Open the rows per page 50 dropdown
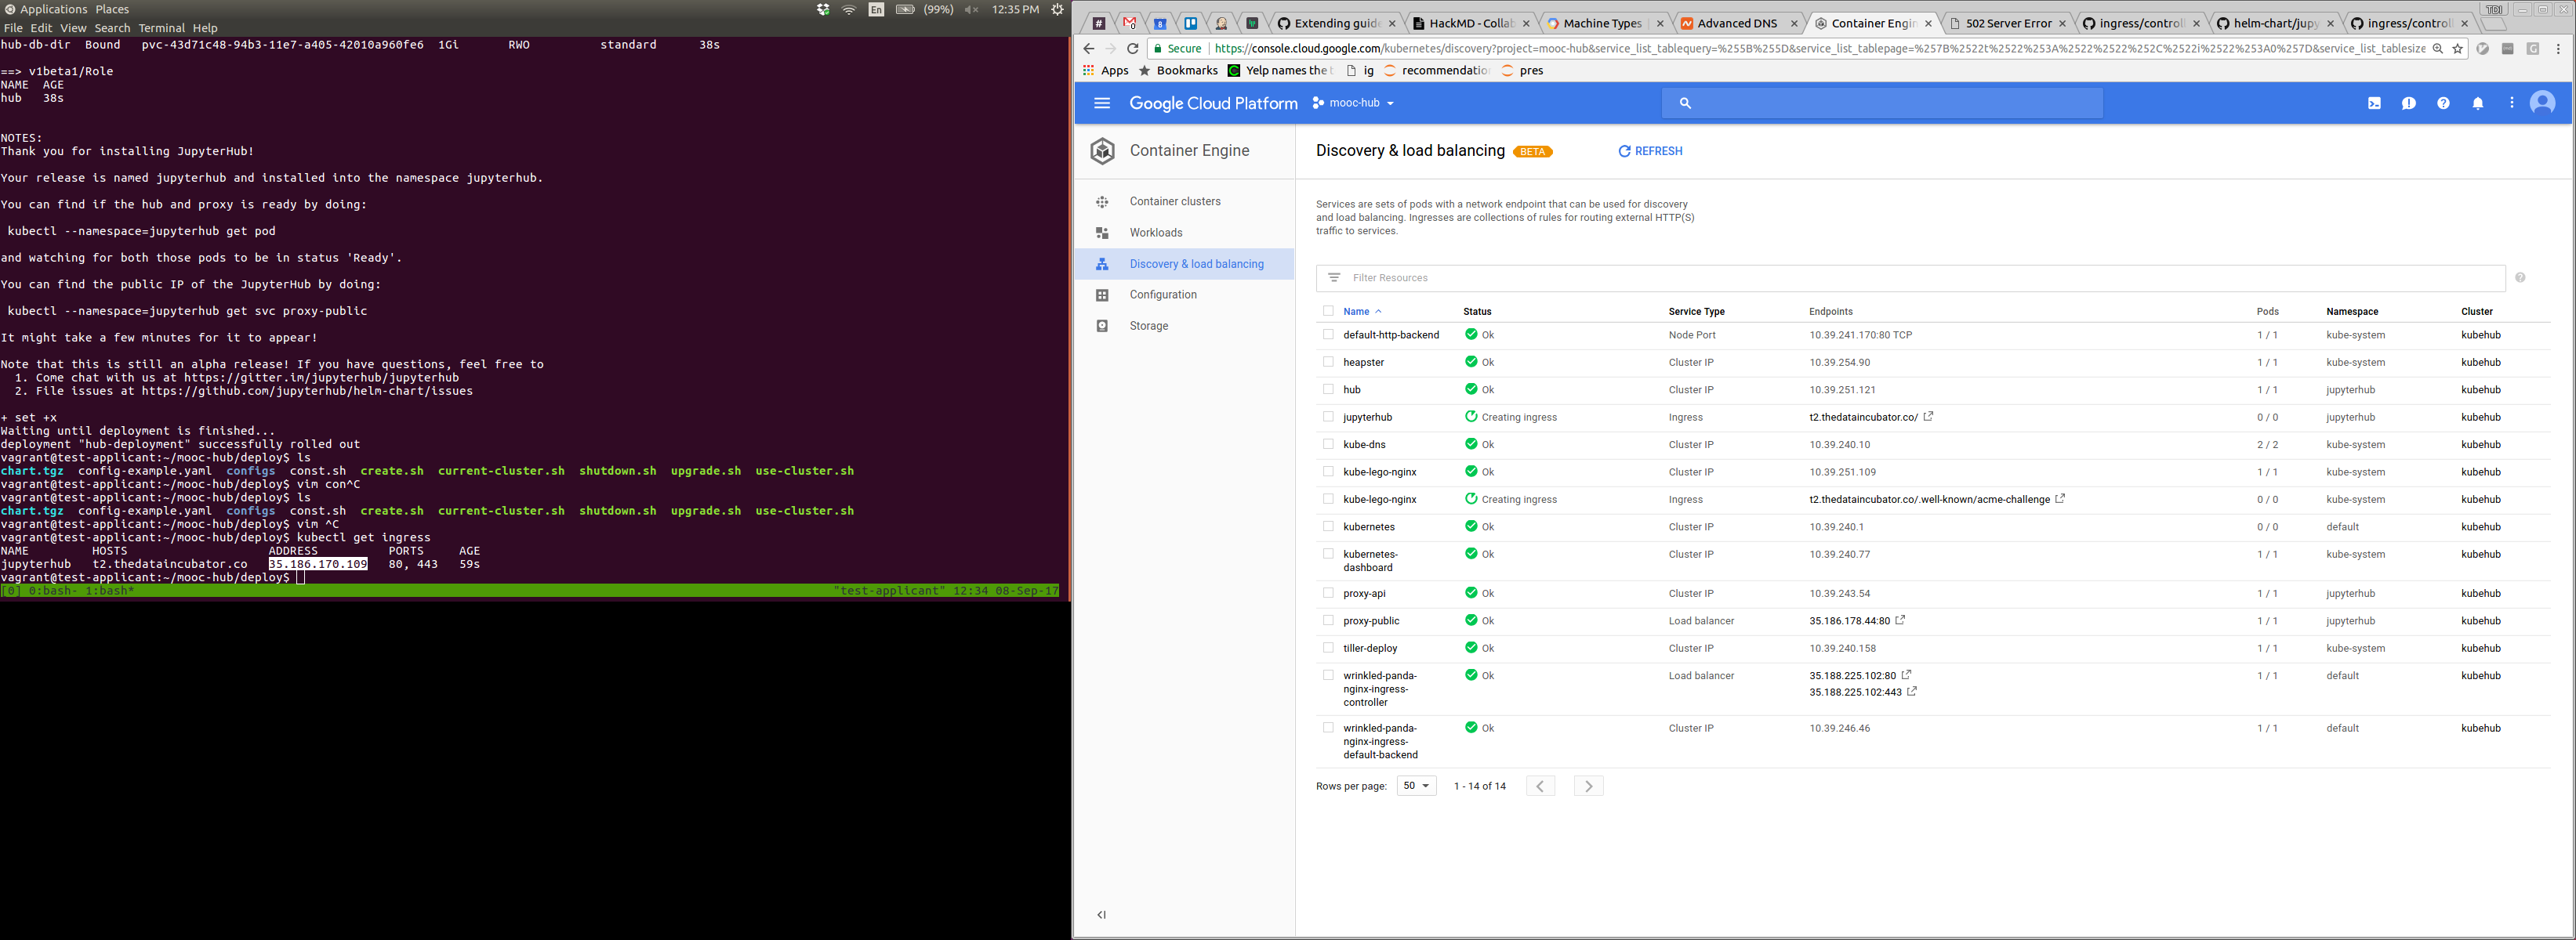 click(1416, 786)
